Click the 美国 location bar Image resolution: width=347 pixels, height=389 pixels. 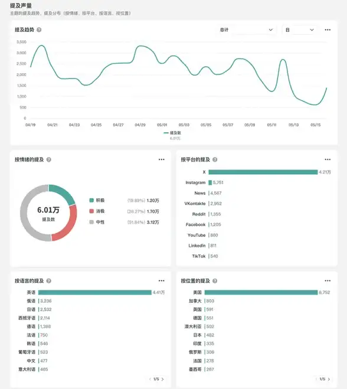tap(261, 293)
